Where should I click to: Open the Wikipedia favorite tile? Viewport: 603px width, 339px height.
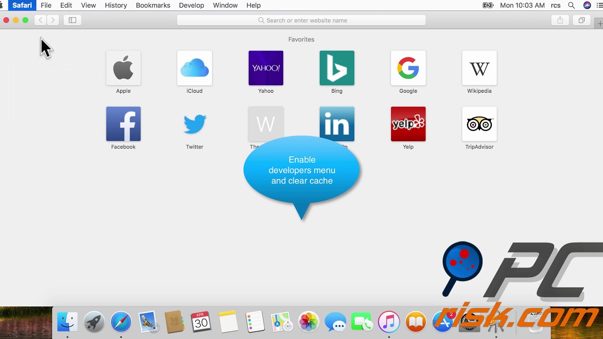(479, 68)
